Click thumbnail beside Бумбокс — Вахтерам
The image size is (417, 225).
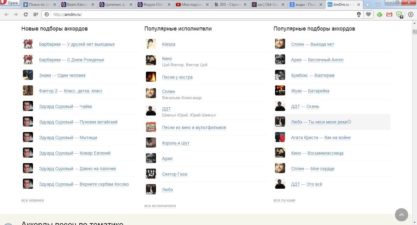(280, 75)
